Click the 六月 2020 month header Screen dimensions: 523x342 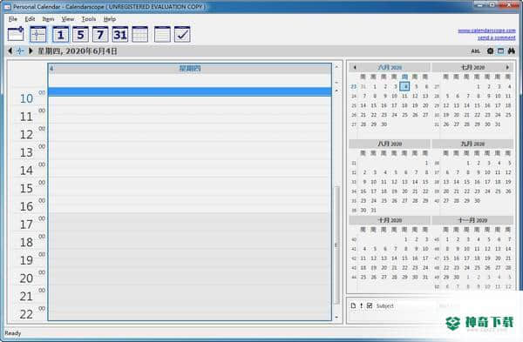[x=390, y=67]
